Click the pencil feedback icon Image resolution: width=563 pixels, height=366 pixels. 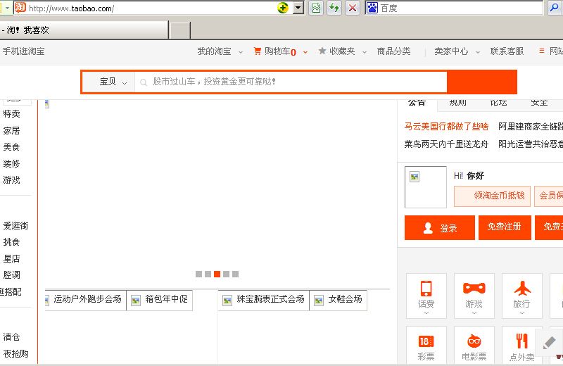click(x=550, y=342)
